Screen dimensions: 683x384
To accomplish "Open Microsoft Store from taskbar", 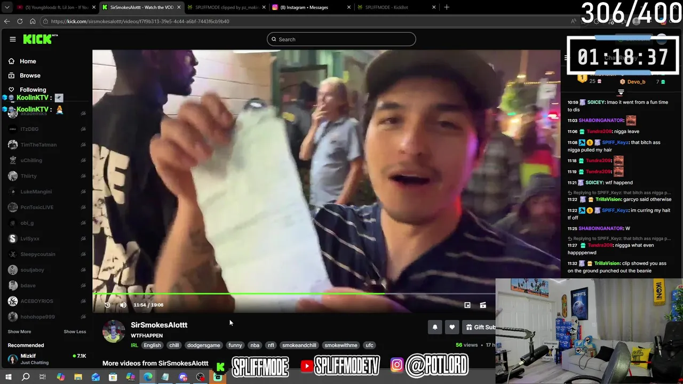I will coord(113,377).
